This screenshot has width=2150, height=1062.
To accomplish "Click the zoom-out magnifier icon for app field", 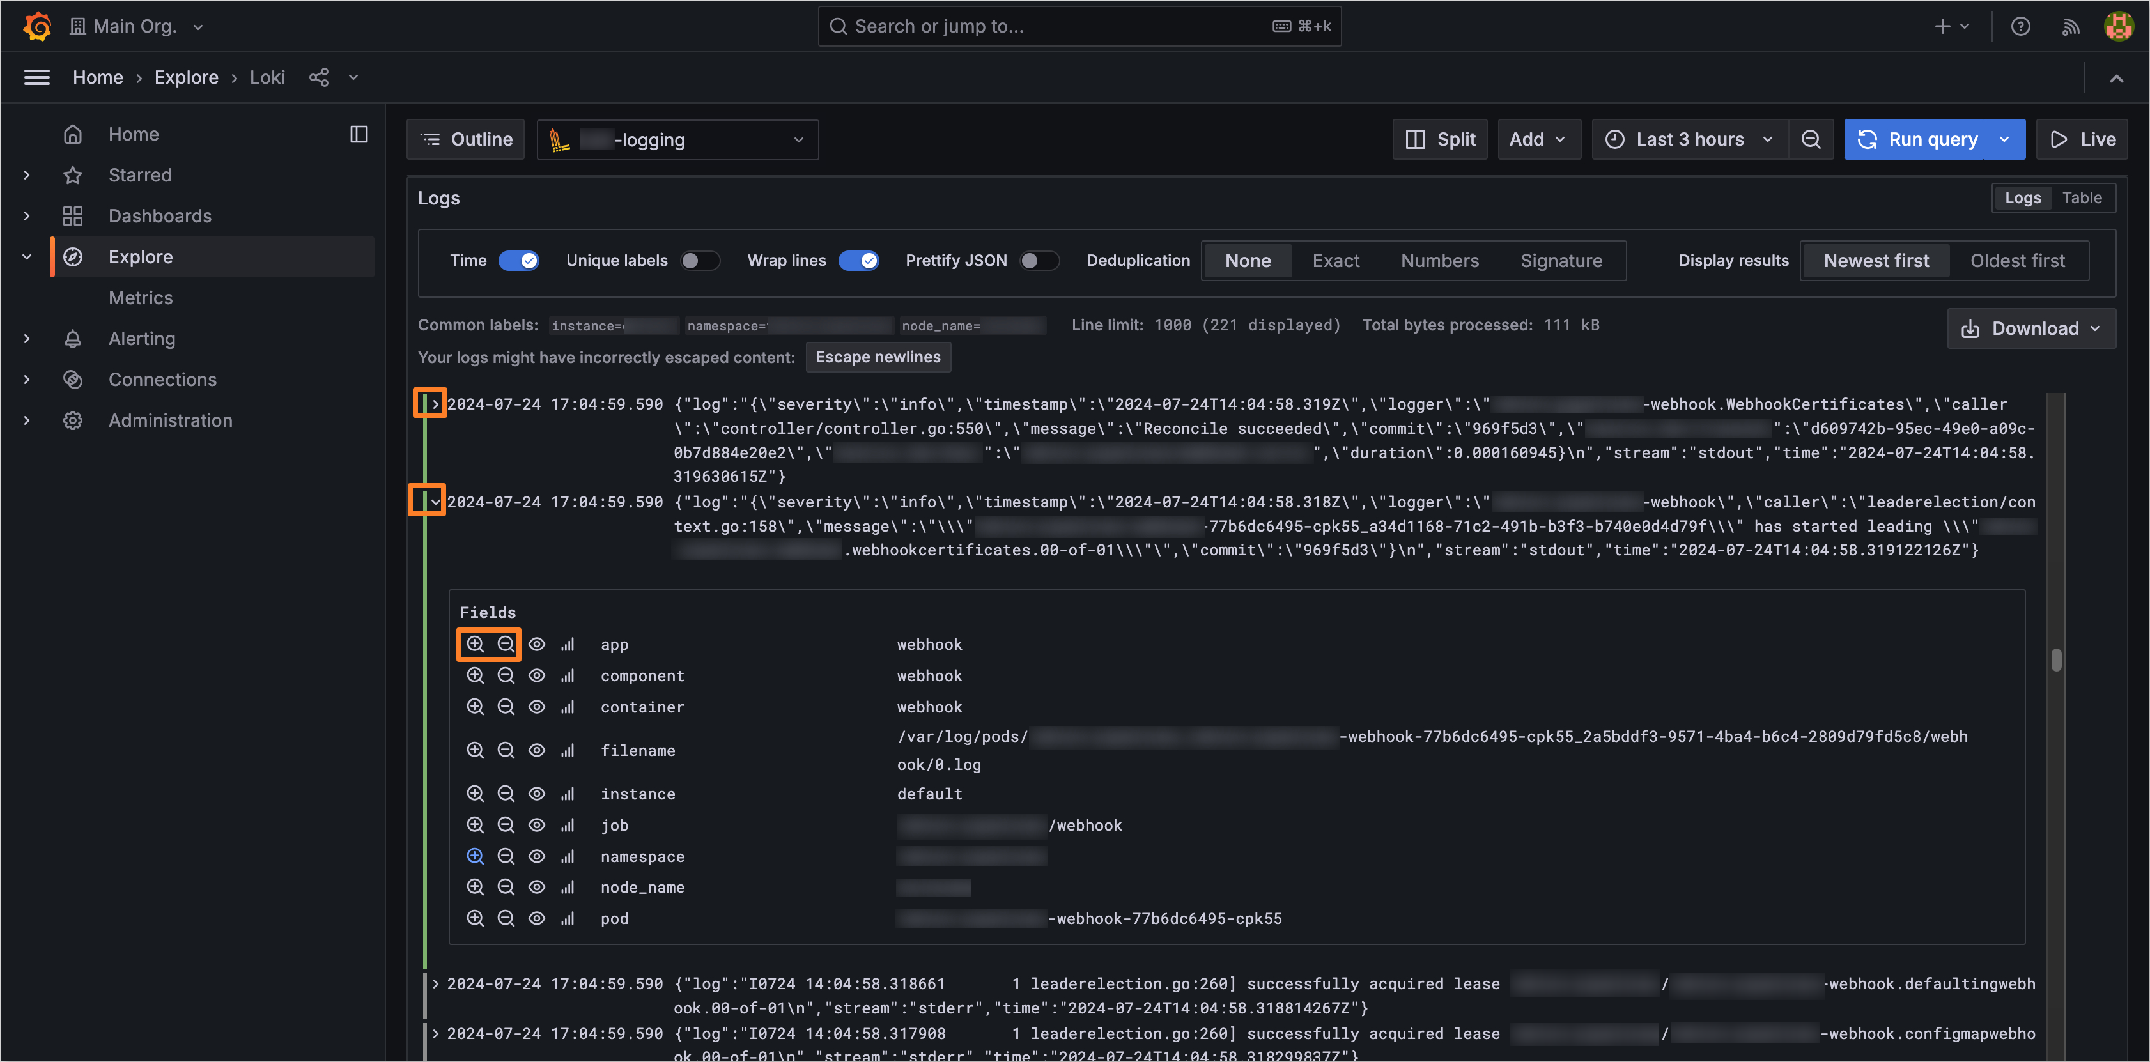I will (x=506, y=644).
